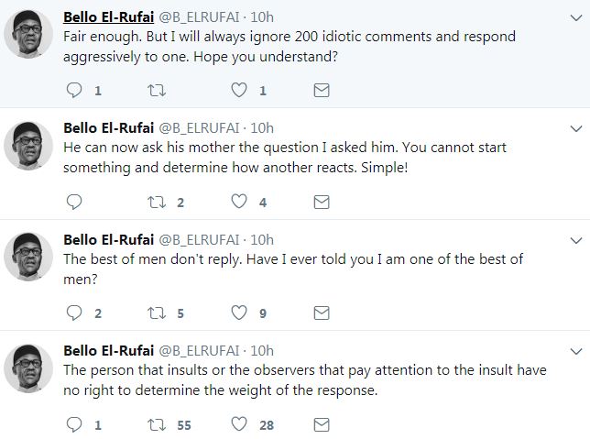Open more options for "Fair enough" tweet
590x439 pixels.
click(x=576, y=18)
